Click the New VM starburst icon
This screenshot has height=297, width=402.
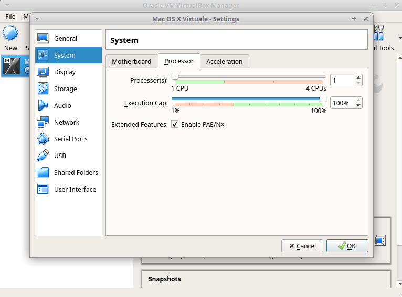click(x=10, y=33)
